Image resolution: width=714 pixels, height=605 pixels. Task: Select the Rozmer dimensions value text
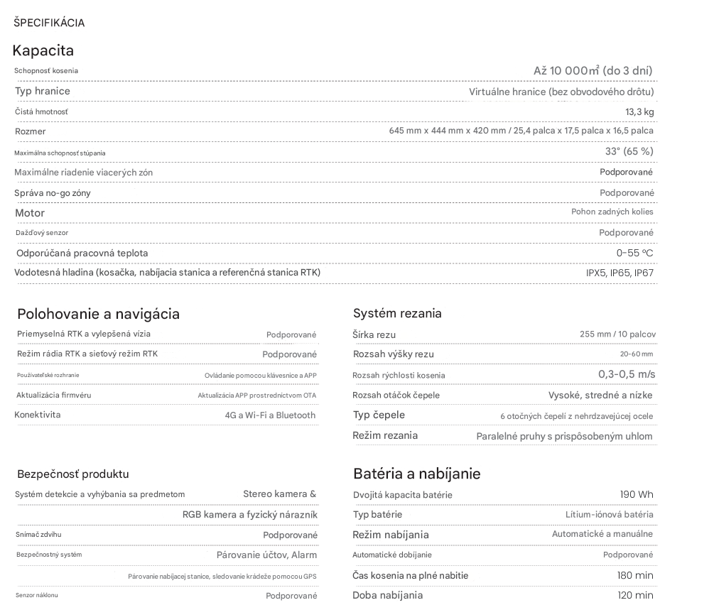(521, 131)
